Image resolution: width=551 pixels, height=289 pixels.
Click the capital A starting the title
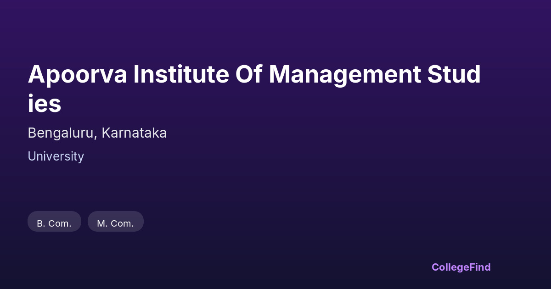coord(36,75)
